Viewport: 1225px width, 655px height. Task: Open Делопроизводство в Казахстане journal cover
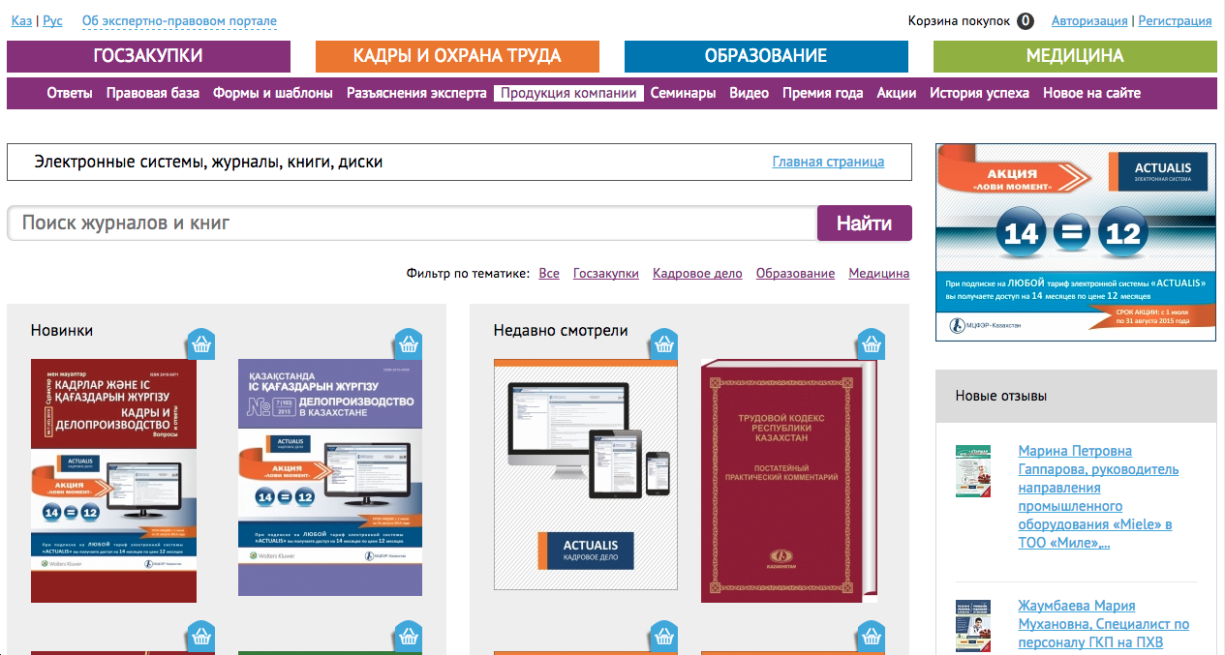click(330, 478)
